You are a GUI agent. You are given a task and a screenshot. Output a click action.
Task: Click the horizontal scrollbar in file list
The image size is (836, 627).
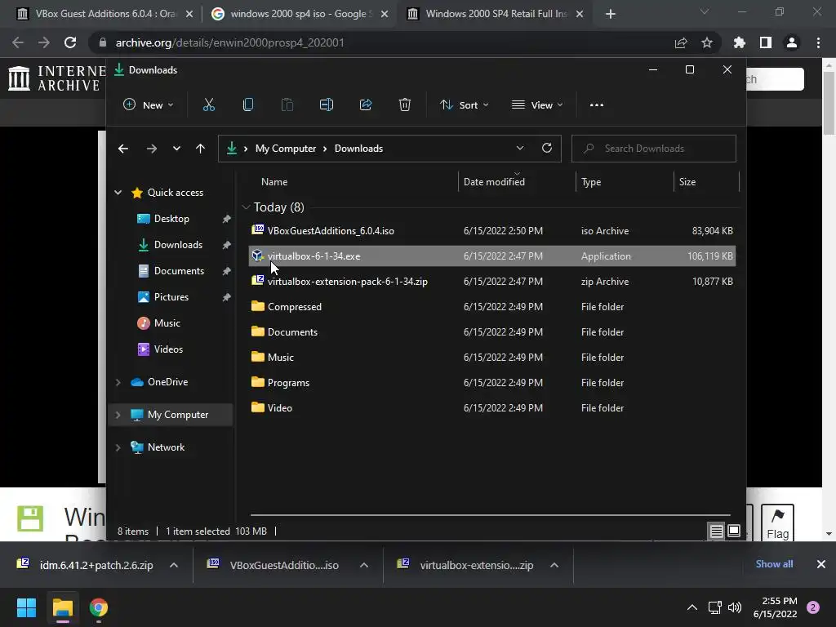(490, 515)
